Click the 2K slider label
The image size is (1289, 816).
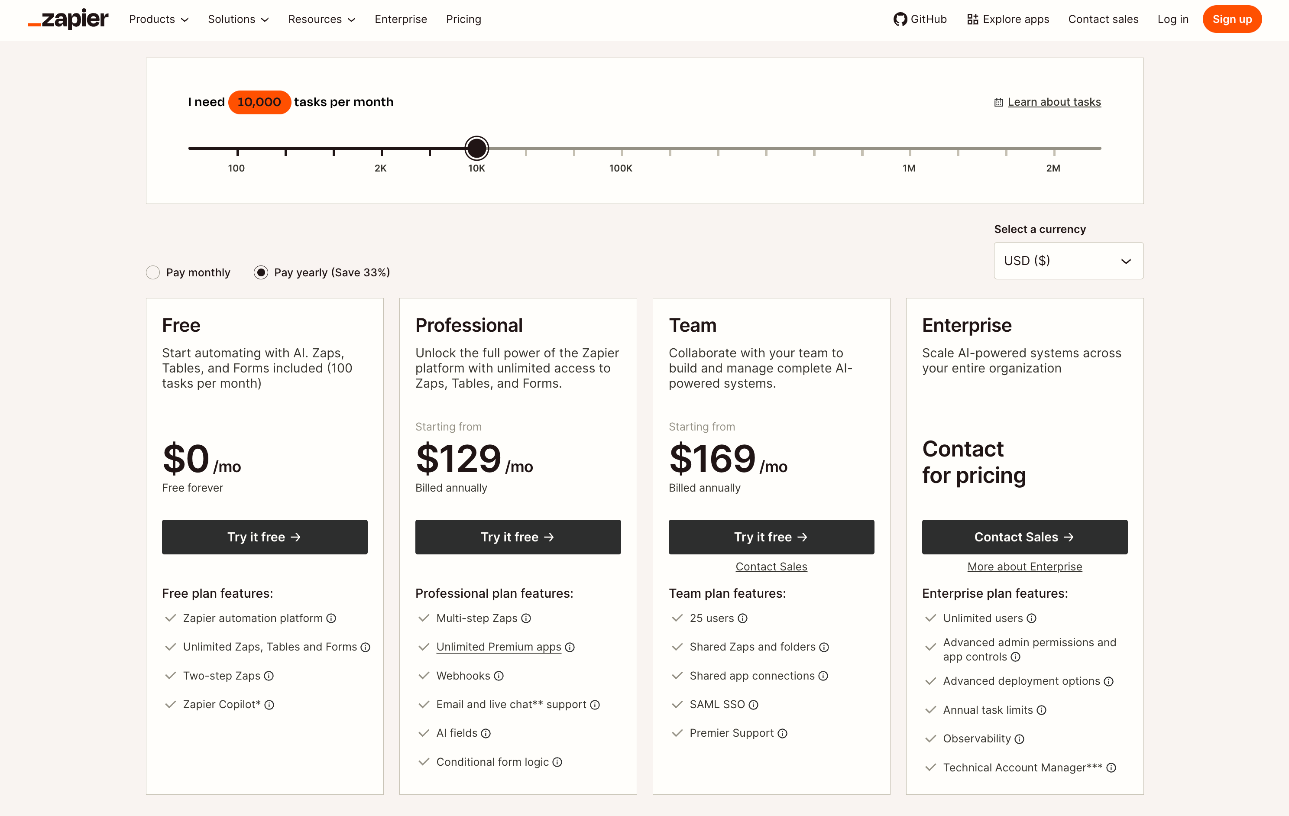coord(381,168)
